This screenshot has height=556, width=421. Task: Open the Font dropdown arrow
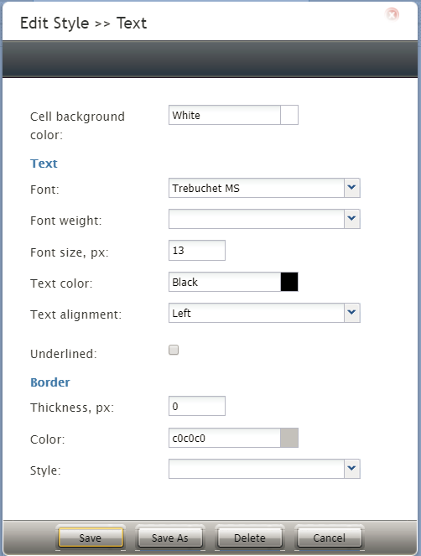(352, 188)
